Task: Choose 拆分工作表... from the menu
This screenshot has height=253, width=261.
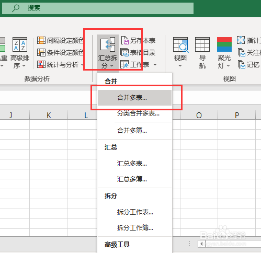Action: (x=134, y=212)
